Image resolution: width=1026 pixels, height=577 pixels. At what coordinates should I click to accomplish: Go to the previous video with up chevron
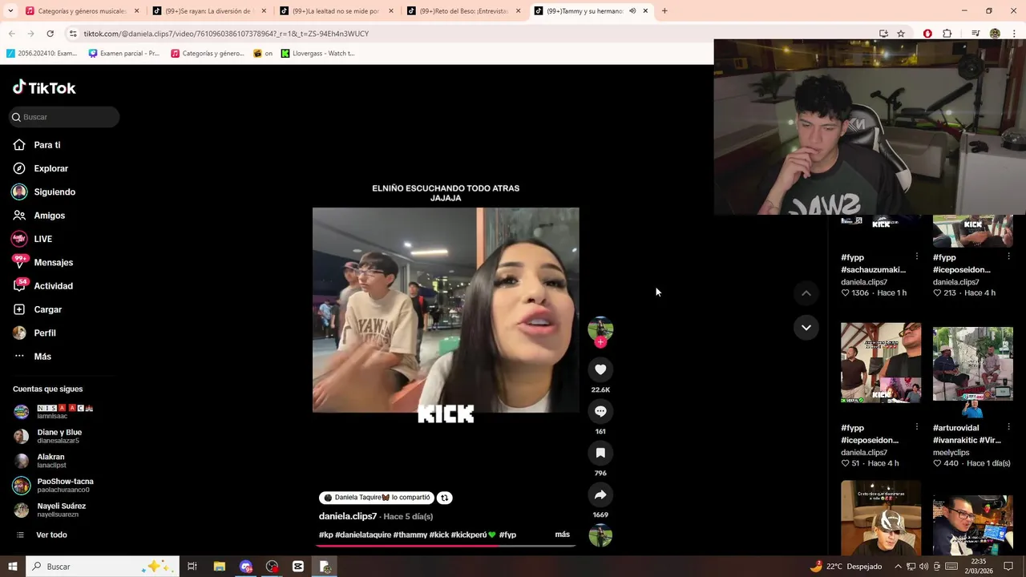(806, 293)
